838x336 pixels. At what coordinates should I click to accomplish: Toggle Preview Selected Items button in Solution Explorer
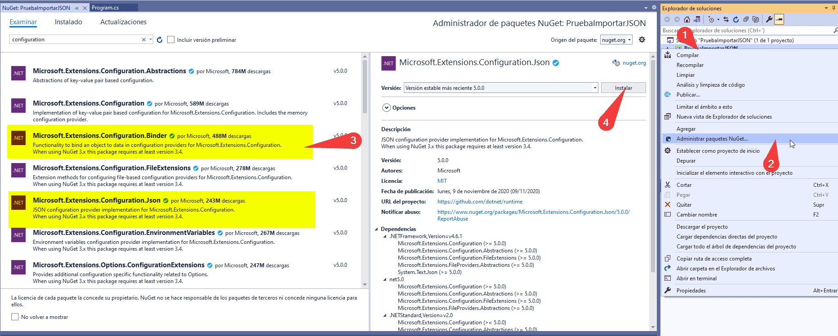pos(779,19)
